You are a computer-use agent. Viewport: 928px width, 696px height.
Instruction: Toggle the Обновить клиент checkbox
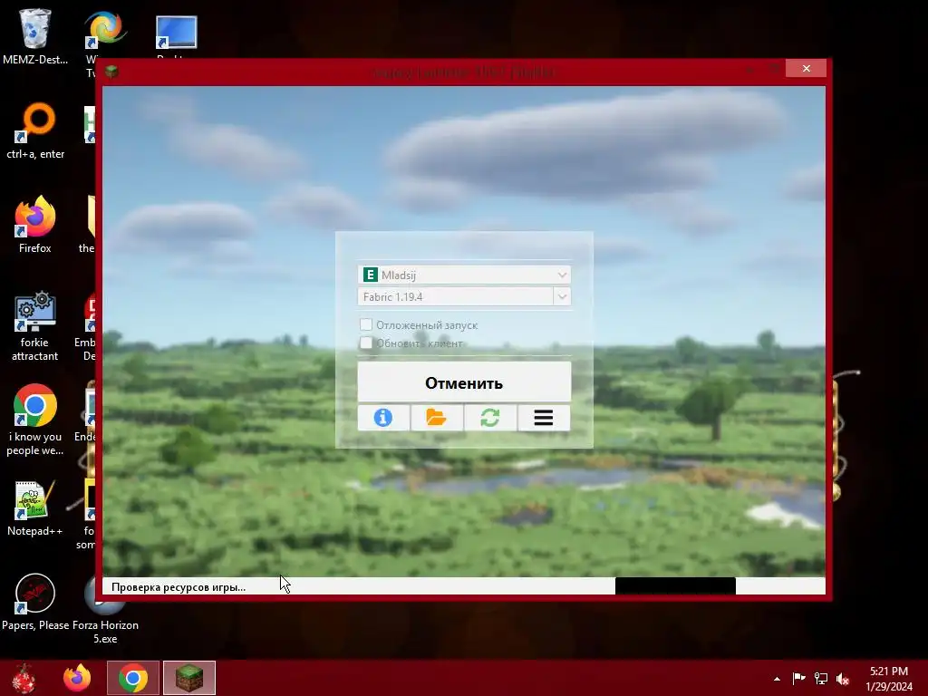366,343
